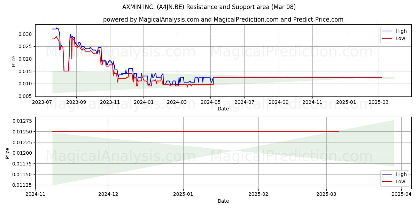Image resolution: width=418 pixels, height=209 pixels.
Task: Click the 2024-07 date tick label
Action: pyautogui.click(x=244, y=102)
